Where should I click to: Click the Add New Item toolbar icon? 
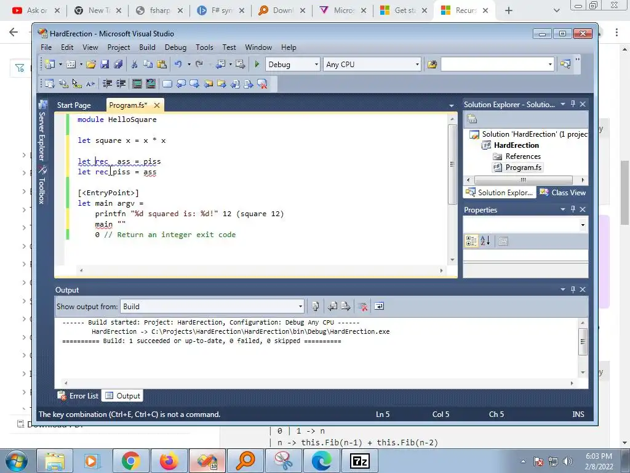(x=71, y=64)
